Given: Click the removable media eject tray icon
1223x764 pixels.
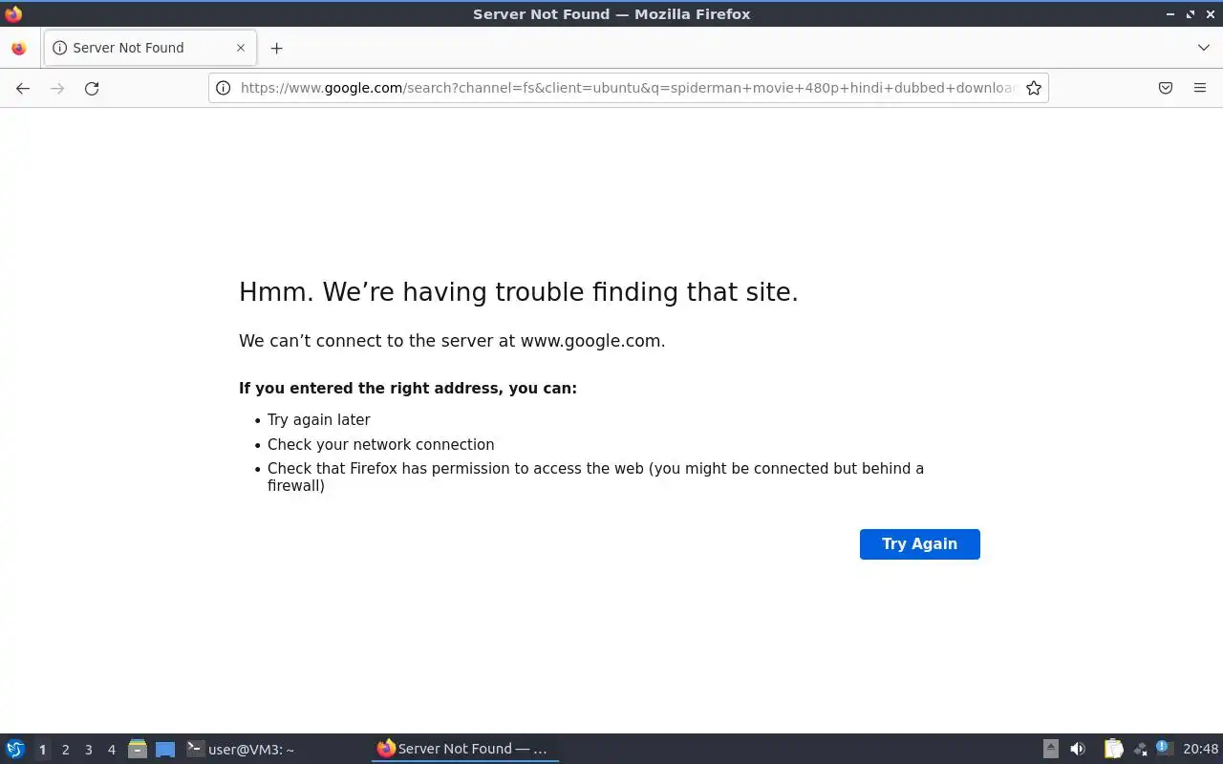Looking at the screenshot, I should 1050,749.
